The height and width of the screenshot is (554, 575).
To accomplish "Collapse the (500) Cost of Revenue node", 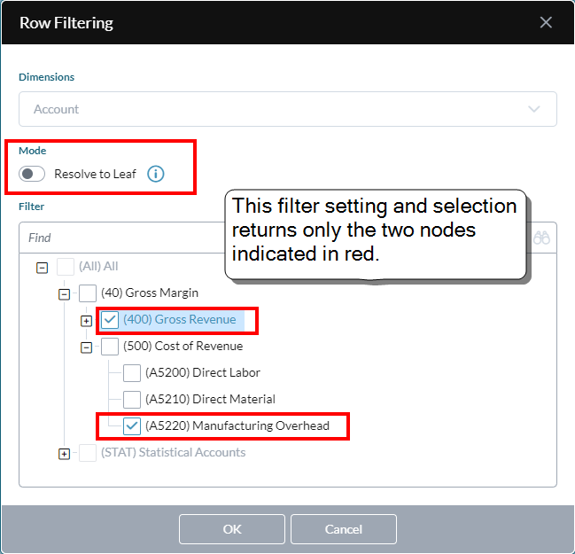I will click(x=86, y=347).
